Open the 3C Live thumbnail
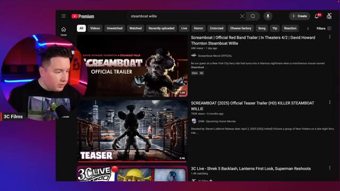The width and height of the screenshot is (340, 191). pyautogui.click(x=132, y=173)
